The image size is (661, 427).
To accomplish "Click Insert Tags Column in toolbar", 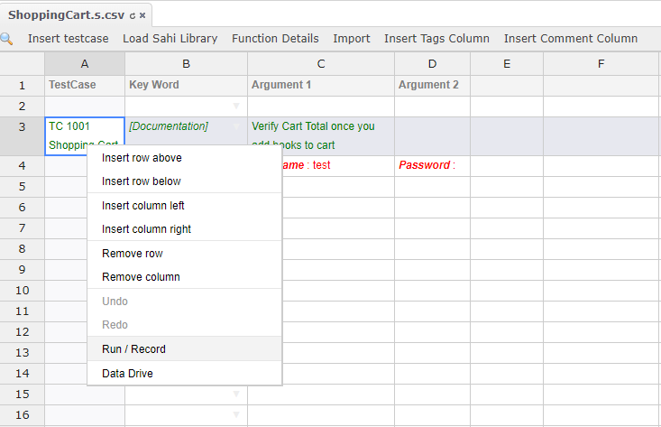I will 436,39.
